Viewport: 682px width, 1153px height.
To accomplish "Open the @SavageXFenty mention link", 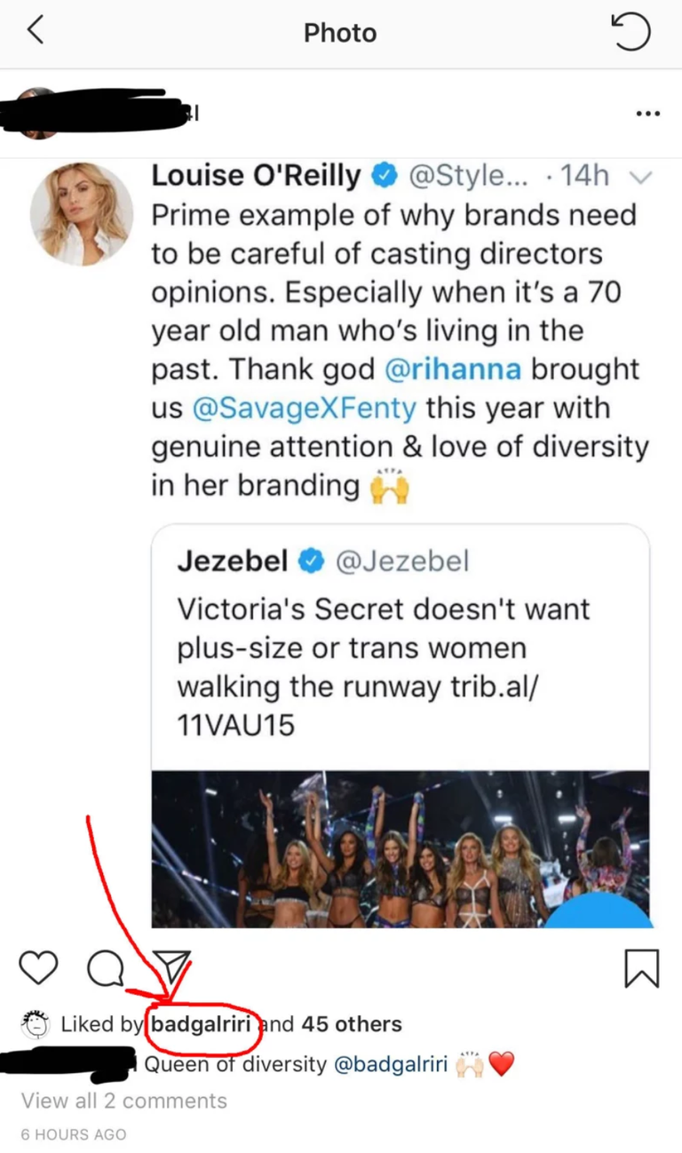I will coord(304,408).
